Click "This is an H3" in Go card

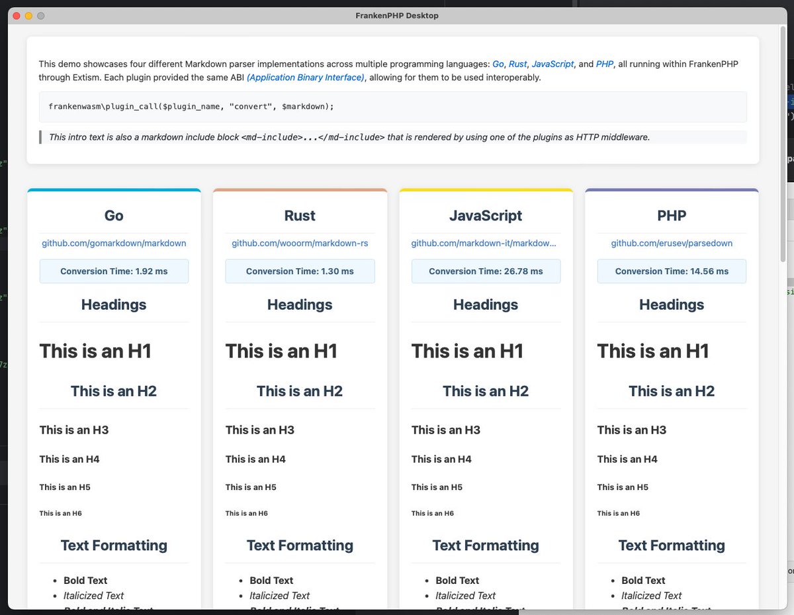click(74, 430)
